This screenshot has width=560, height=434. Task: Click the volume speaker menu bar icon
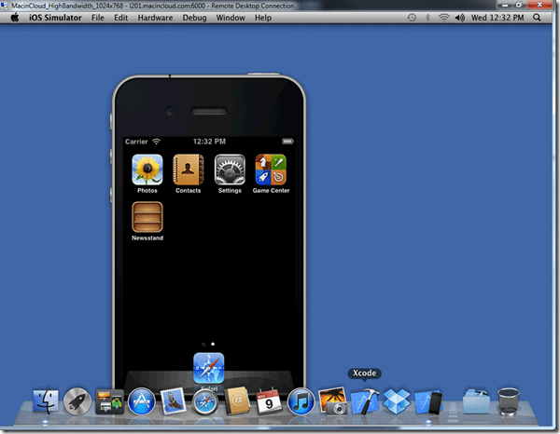(459, 18)
